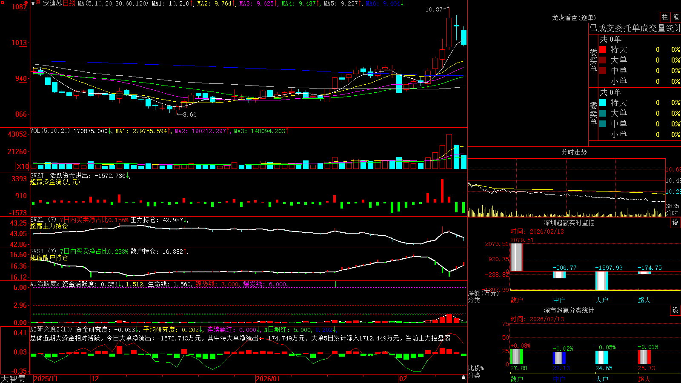Click the dark red 中单 buy order swatch

point(603,71)
